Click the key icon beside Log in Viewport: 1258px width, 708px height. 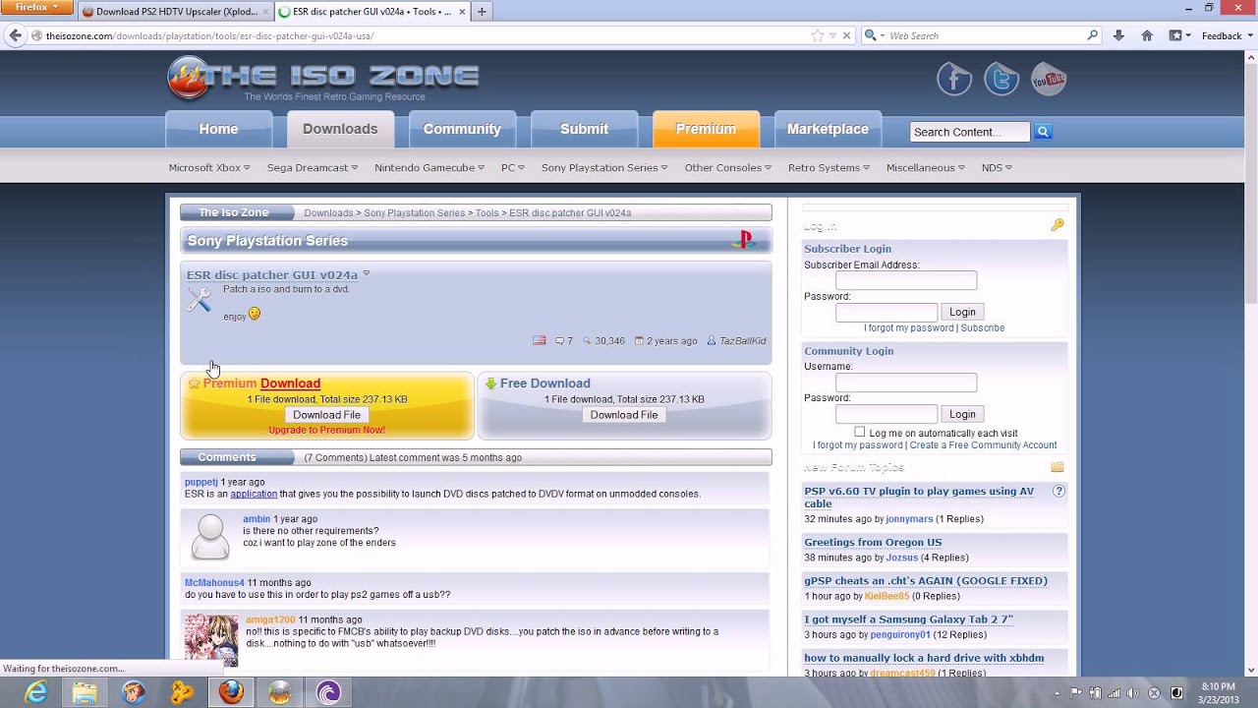[x=1058, y=225]
